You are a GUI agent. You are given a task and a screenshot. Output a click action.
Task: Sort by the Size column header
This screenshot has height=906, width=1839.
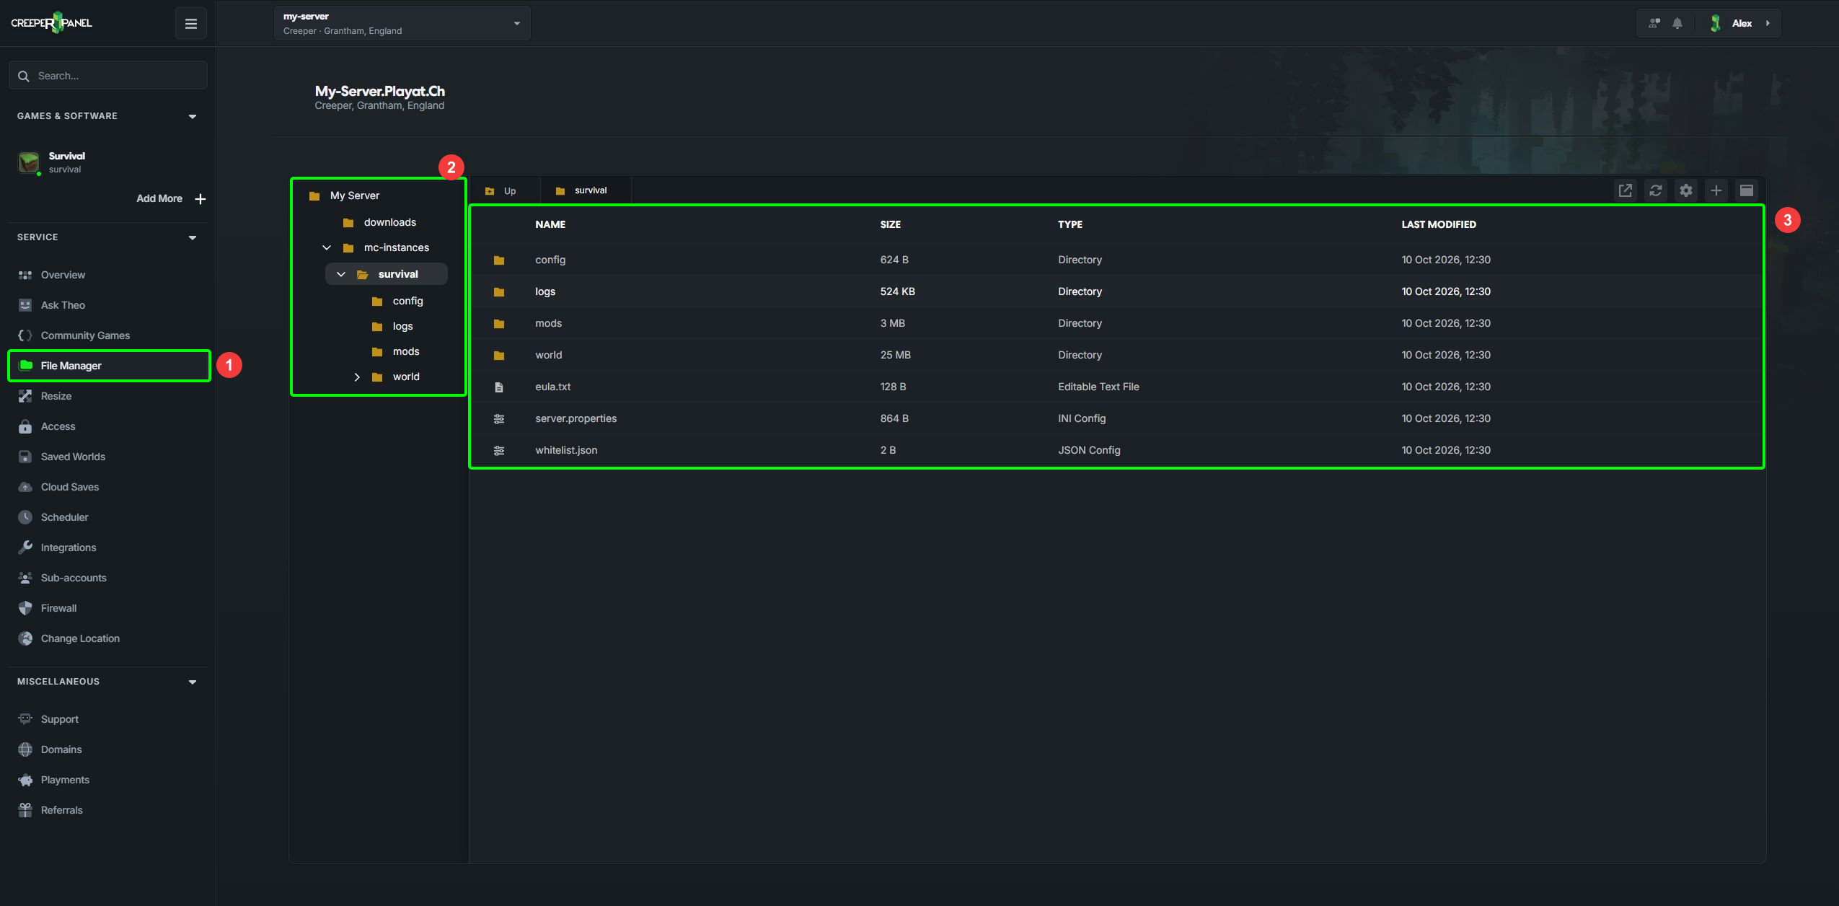point(890,224)
